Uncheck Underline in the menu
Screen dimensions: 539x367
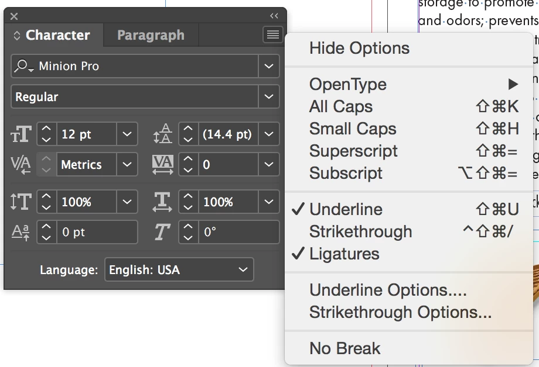(409, 209)
